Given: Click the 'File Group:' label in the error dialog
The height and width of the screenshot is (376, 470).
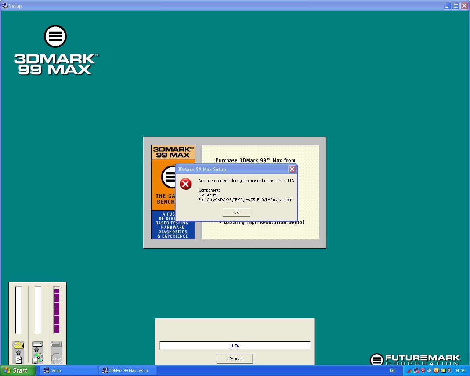Looking at the screenshot, I should tap(208, 195).
